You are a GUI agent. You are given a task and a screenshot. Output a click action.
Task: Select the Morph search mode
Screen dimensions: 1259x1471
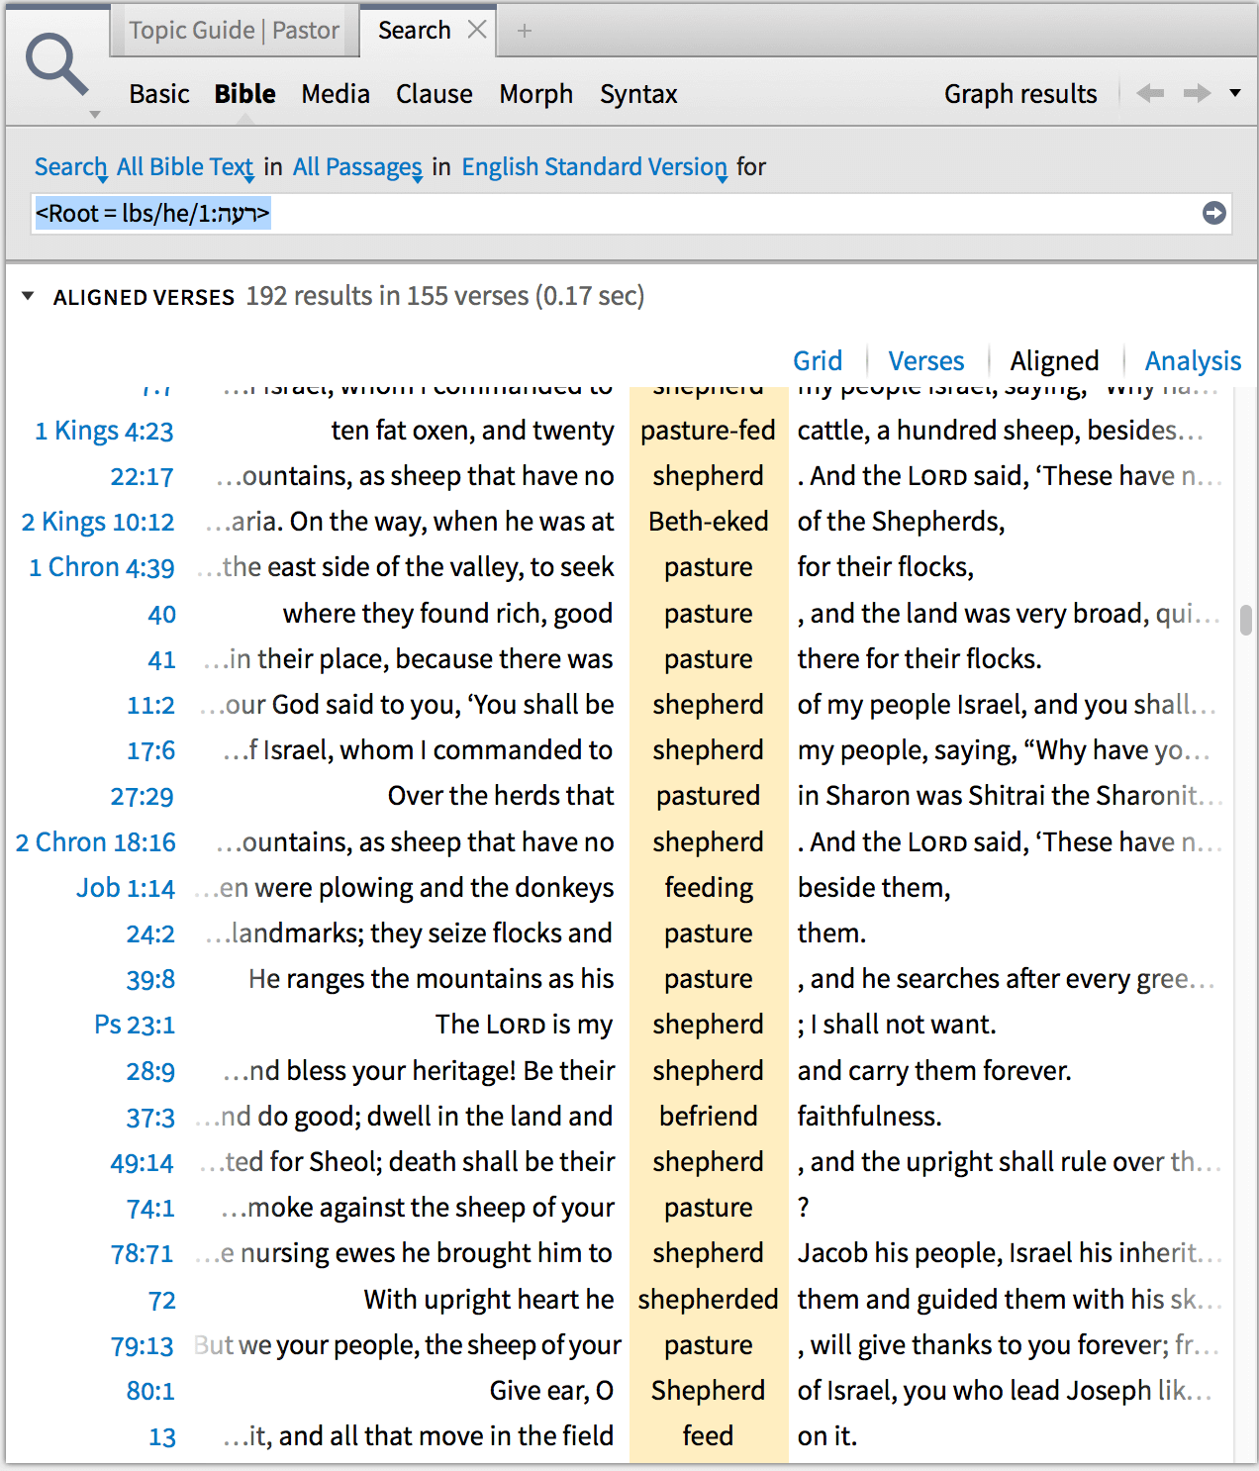pyautogui.click(x=535, y=94)
